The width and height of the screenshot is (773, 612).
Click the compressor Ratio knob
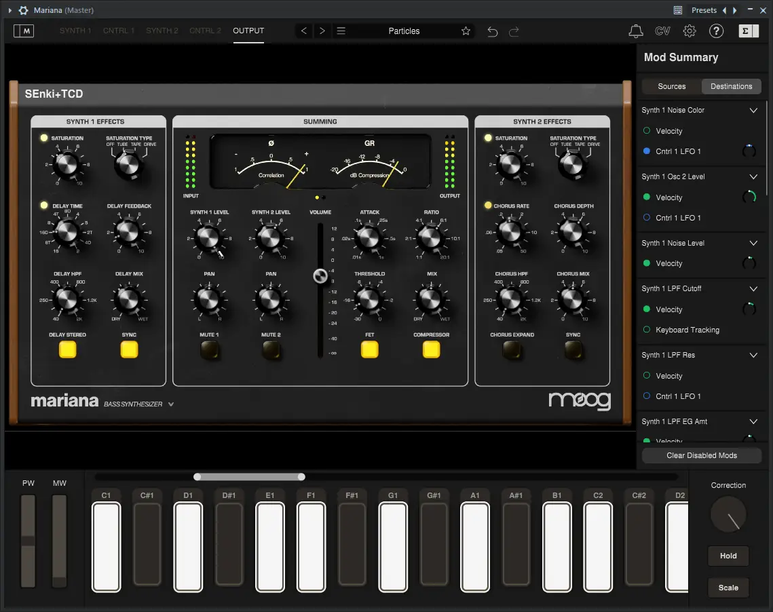tap(431, 238)
